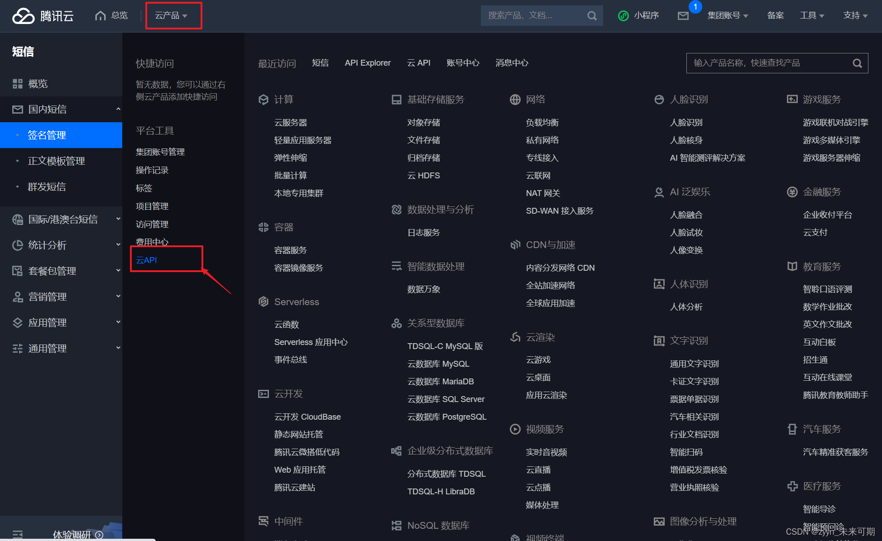
Task: Click the 国际/港澳台短信 globe icon
Action: click(18, 220)
